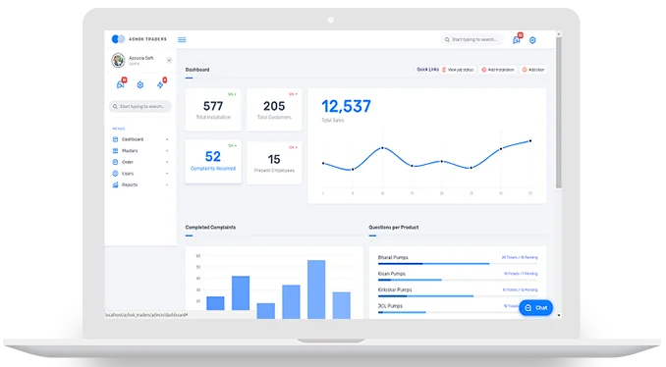Click the Questions per Product section heading
The image size is (666, 367).
tap(394, 228)
